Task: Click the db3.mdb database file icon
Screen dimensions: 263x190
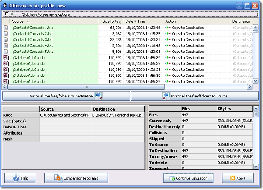Action: point(6,69)
